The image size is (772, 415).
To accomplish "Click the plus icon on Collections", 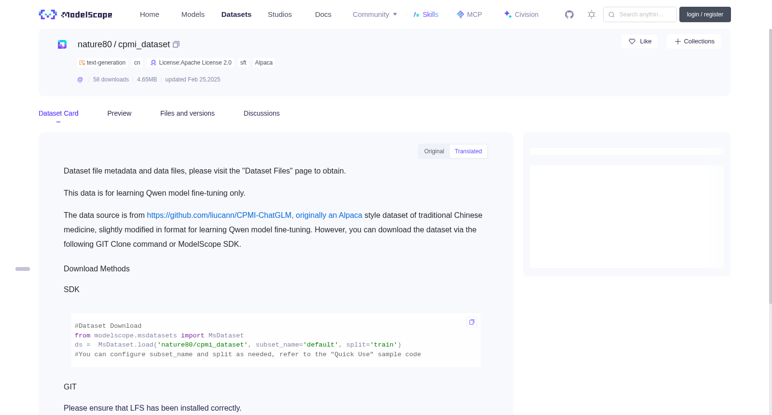I will point(677,41).
